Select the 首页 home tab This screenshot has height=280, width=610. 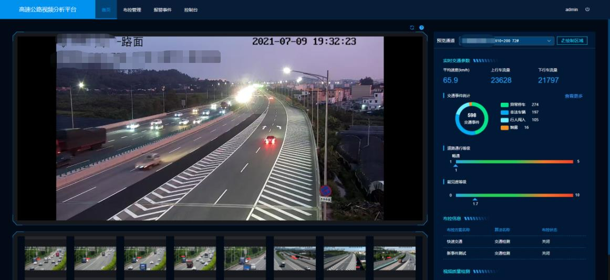click(x=106, y=10)
